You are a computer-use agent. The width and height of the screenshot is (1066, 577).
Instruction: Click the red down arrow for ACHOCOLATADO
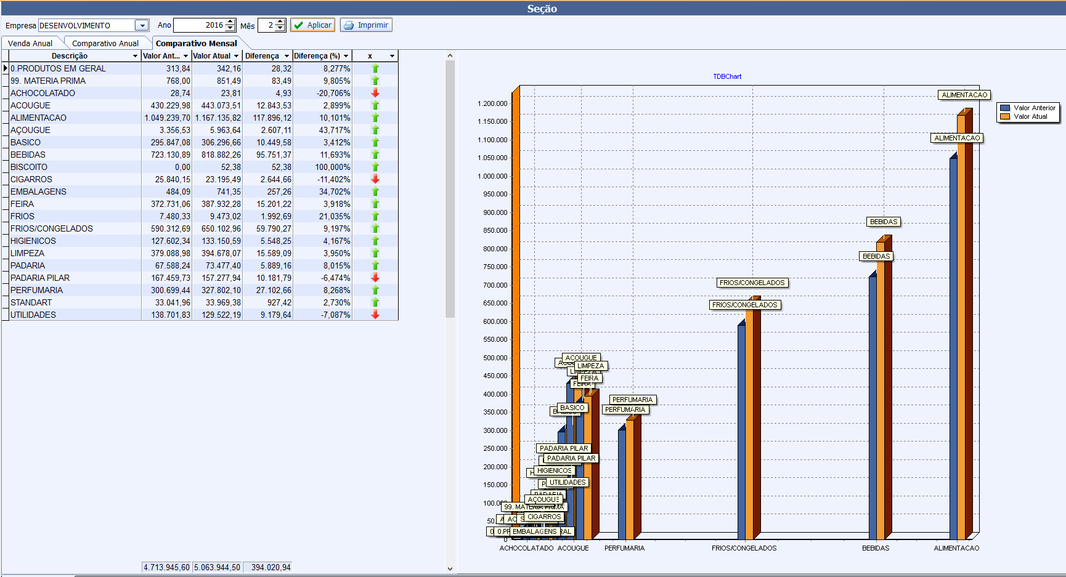375,93
